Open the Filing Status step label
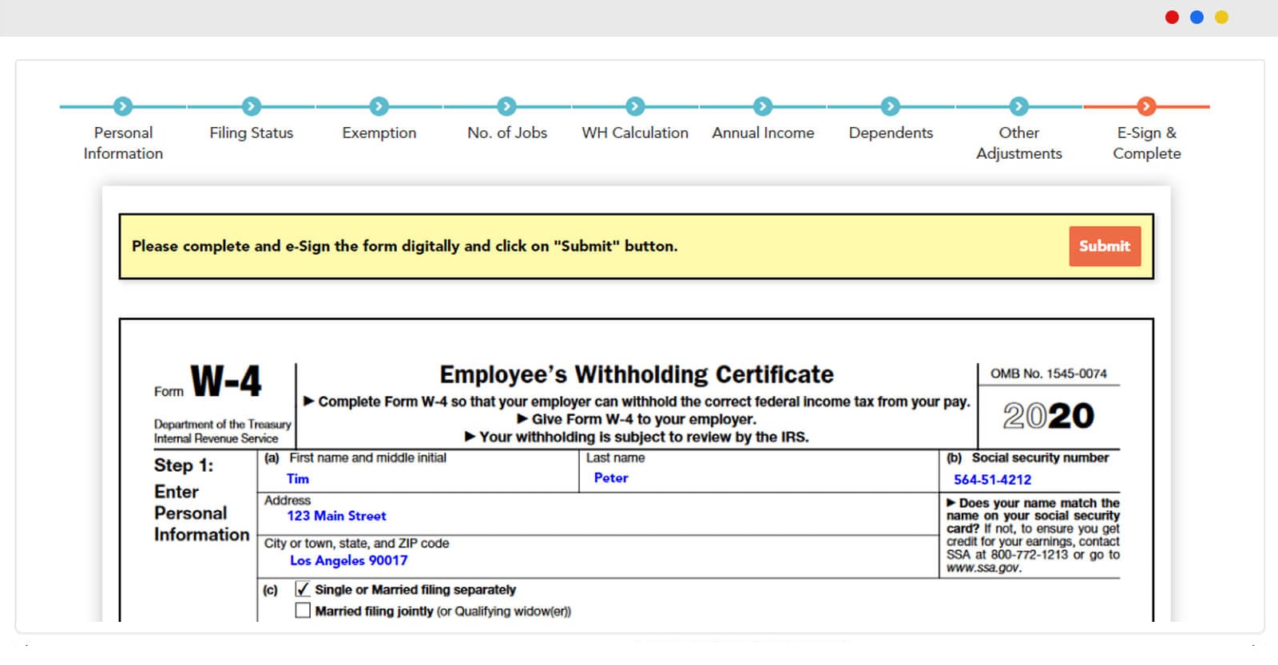The image size is (1278, 665). 251,133
